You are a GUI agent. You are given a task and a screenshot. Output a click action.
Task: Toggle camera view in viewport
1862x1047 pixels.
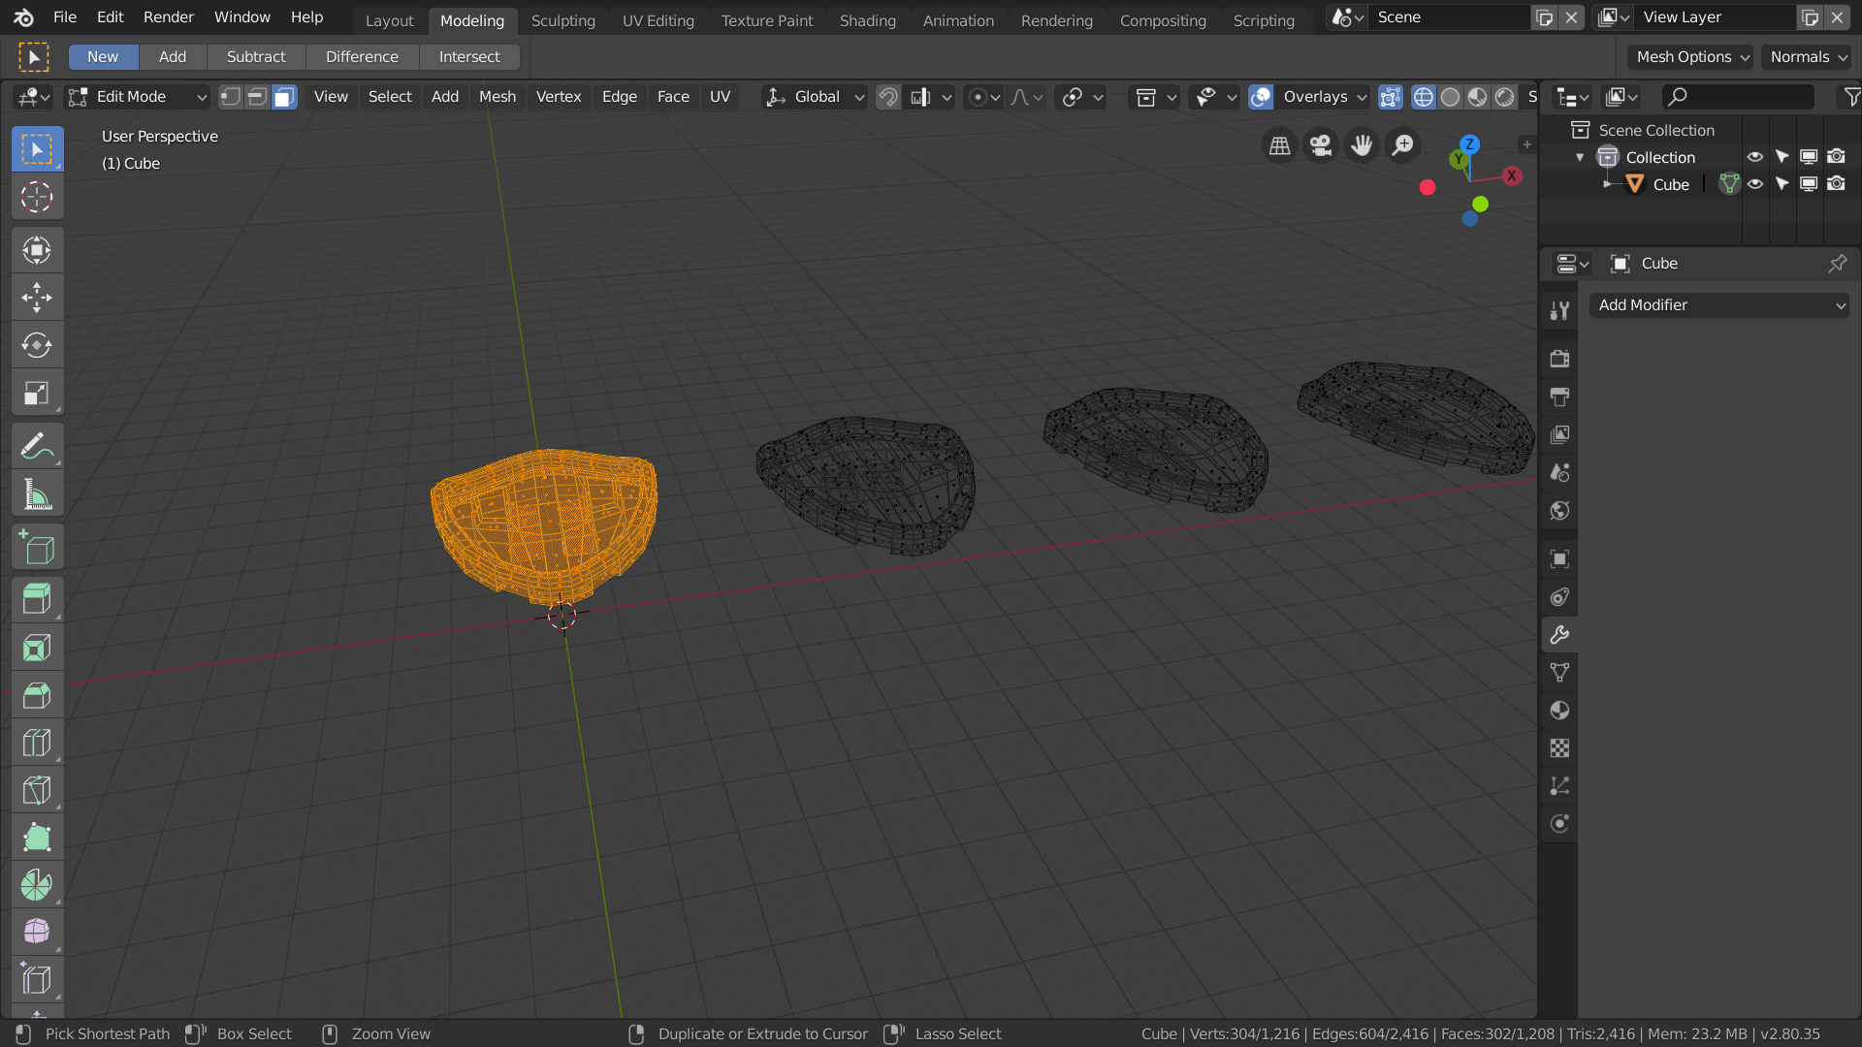pos(1321,145)
